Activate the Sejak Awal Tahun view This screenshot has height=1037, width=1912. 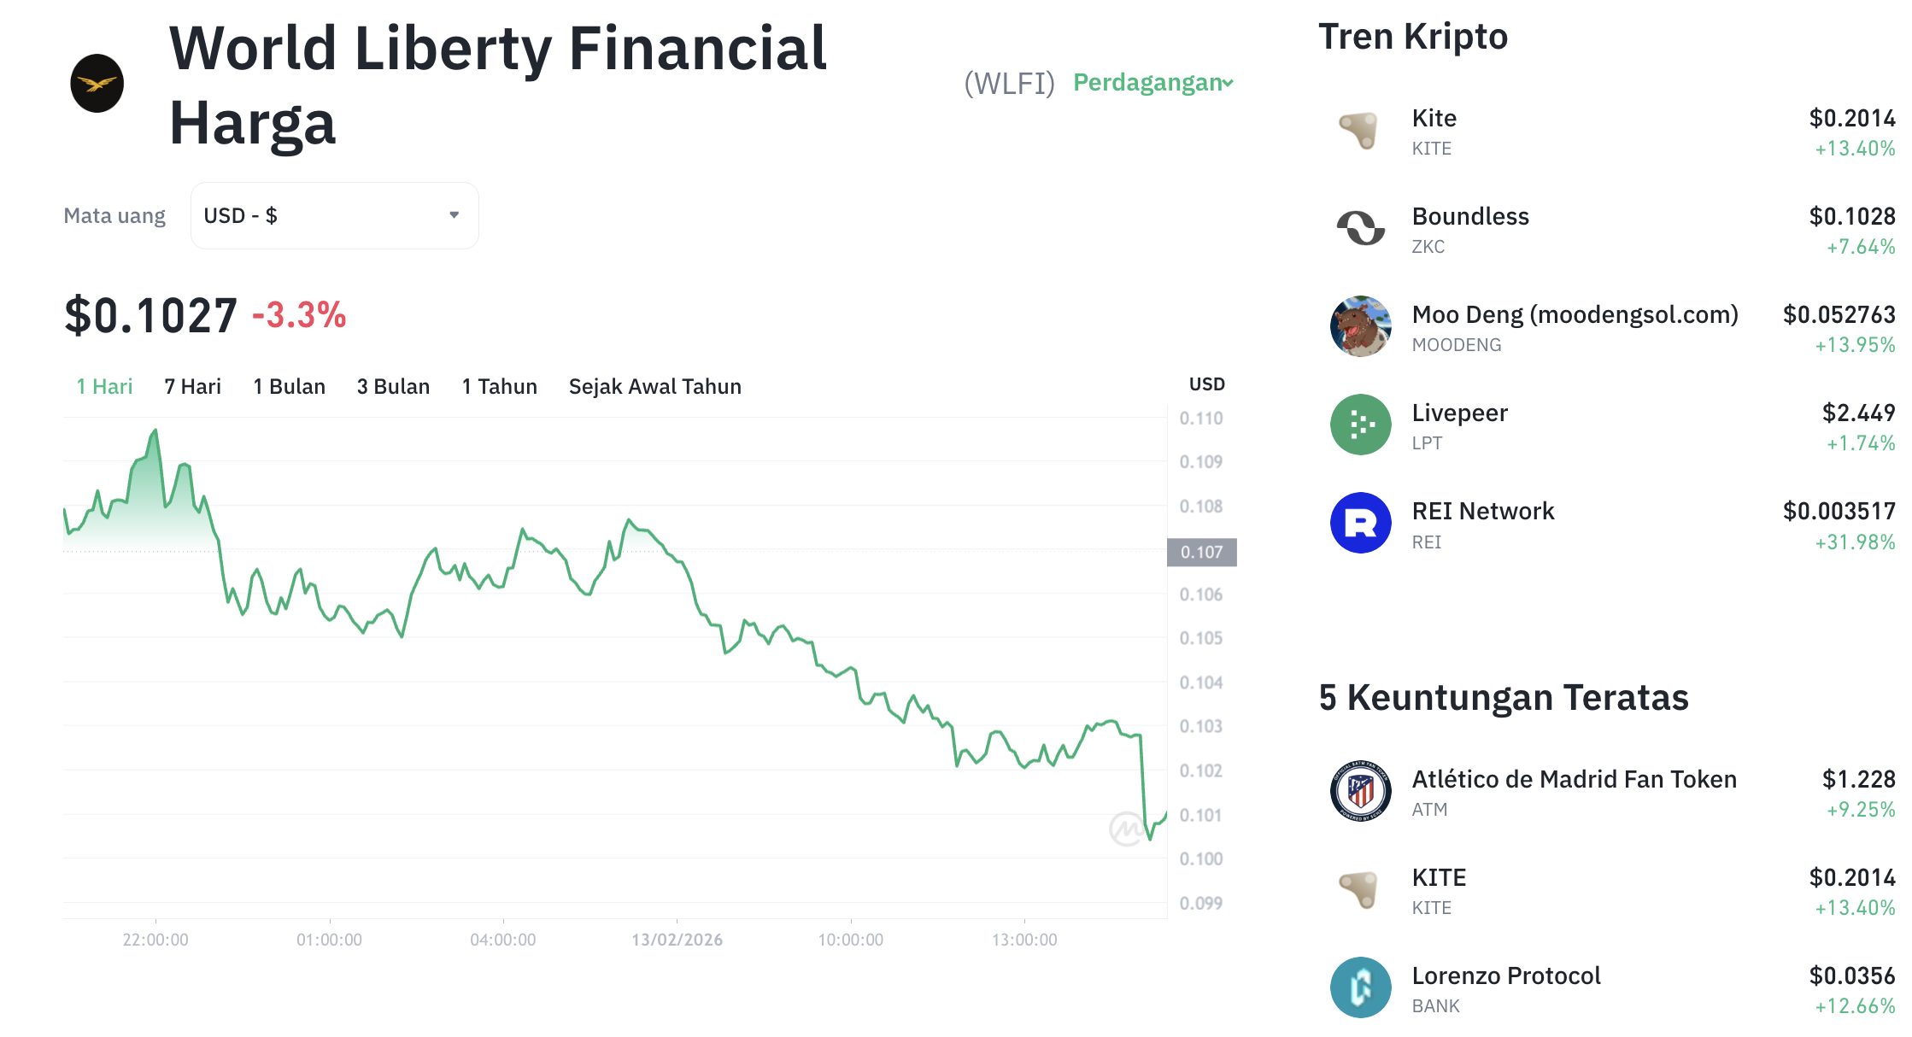point(654,386)
